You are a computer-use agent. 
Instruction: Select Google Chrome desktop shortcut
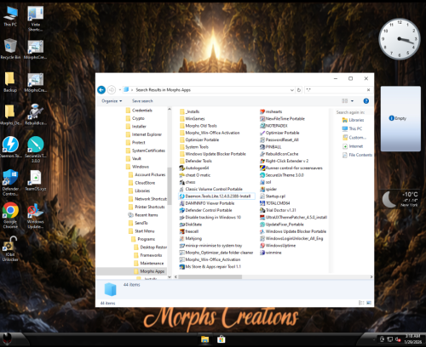click(10, 215)
